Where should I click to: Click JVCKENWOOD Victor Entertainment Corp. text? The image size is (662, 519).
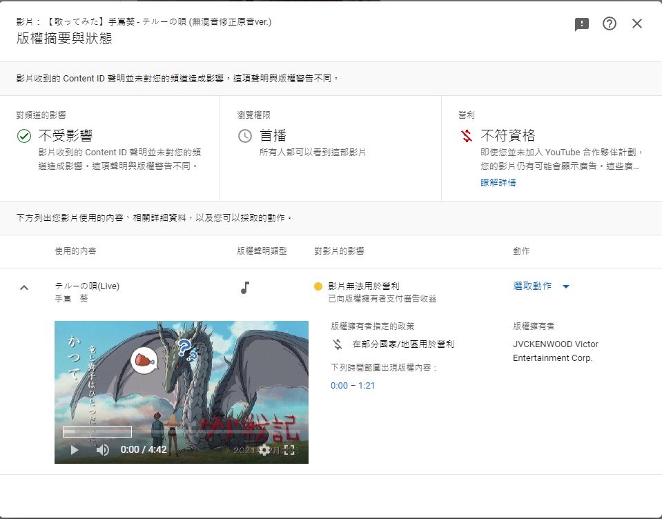[x=555, y=351]
